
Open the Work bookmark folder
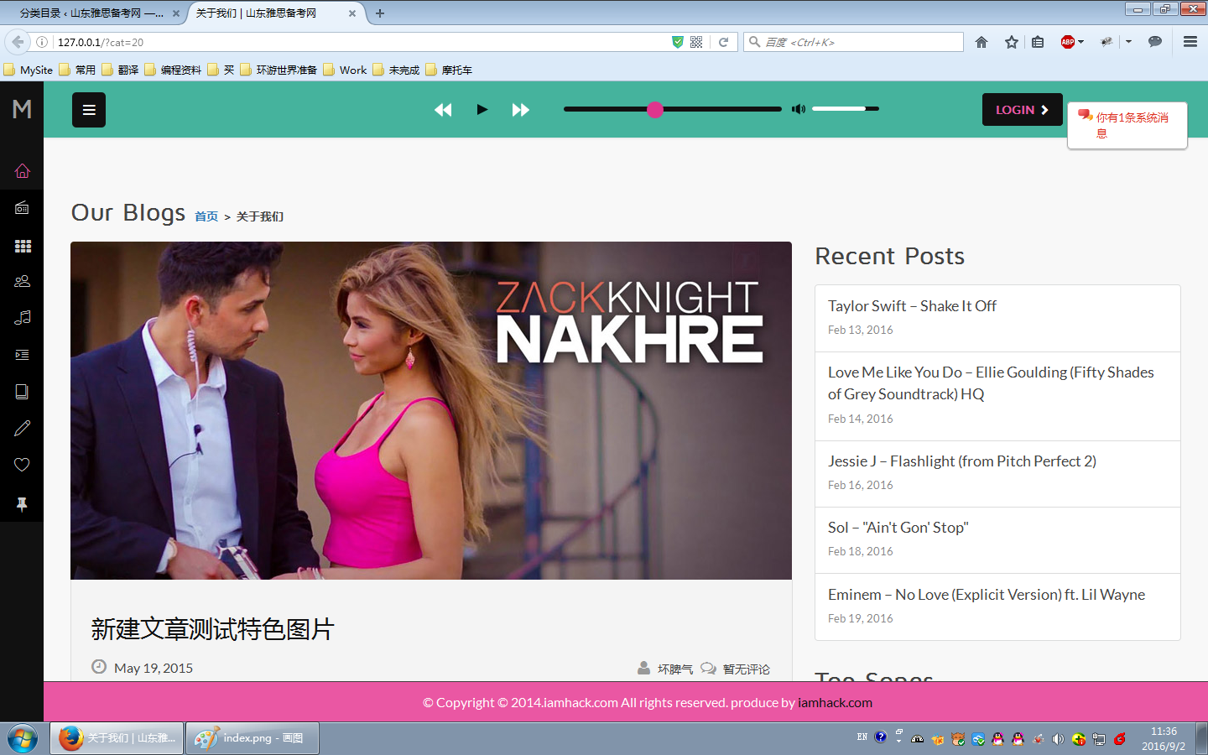click(x=345, y=70)
